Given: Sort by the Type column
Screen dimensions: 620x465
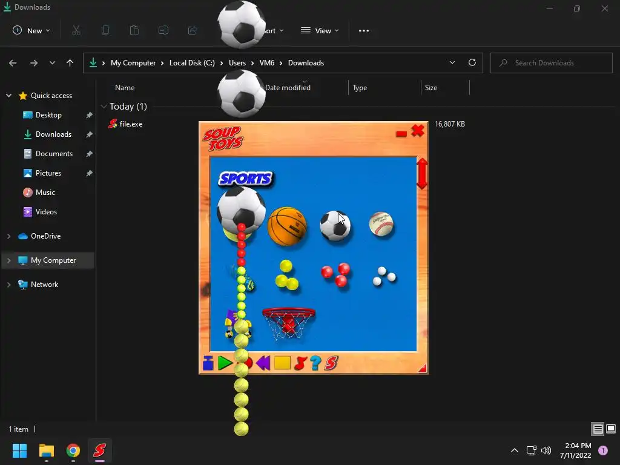Looking at the screenshot, I should click(360, 88).
